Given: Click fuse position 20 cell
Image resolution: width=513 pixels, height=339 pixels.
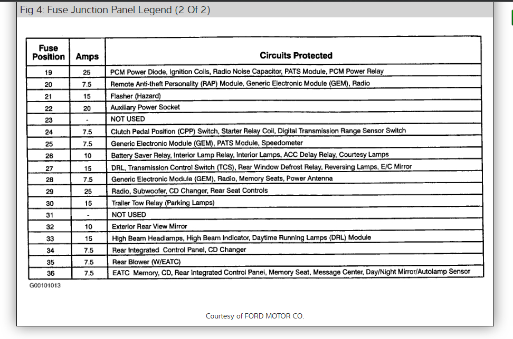Looking at the screenshot, I should 49,85.
